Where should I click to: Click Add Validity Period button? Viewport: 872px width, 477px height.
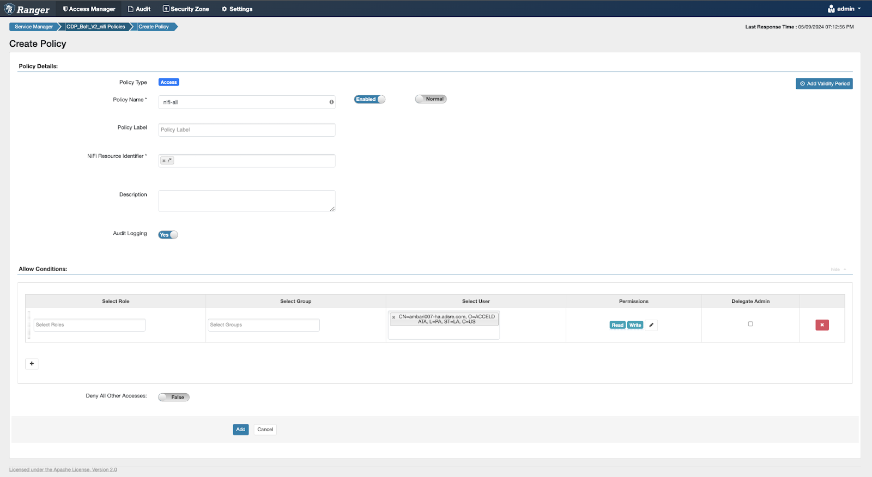(x=824, y=84)
